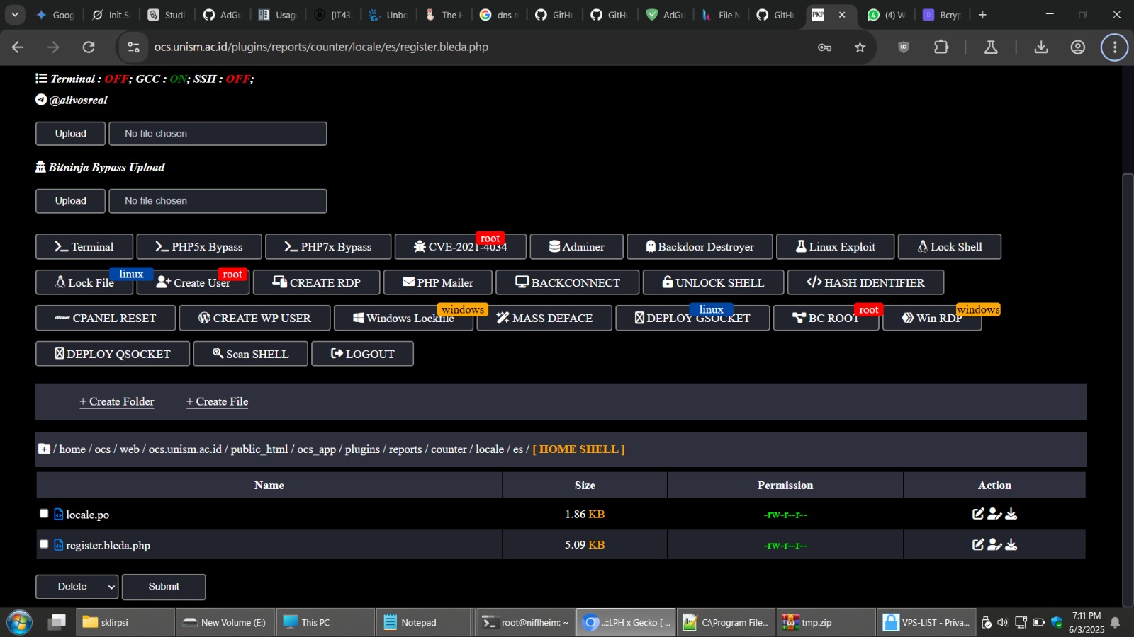This screenshot has height=637, width=1134.
Task: Switch to the WhatsApp browser tab
Action: pos(885,14)
